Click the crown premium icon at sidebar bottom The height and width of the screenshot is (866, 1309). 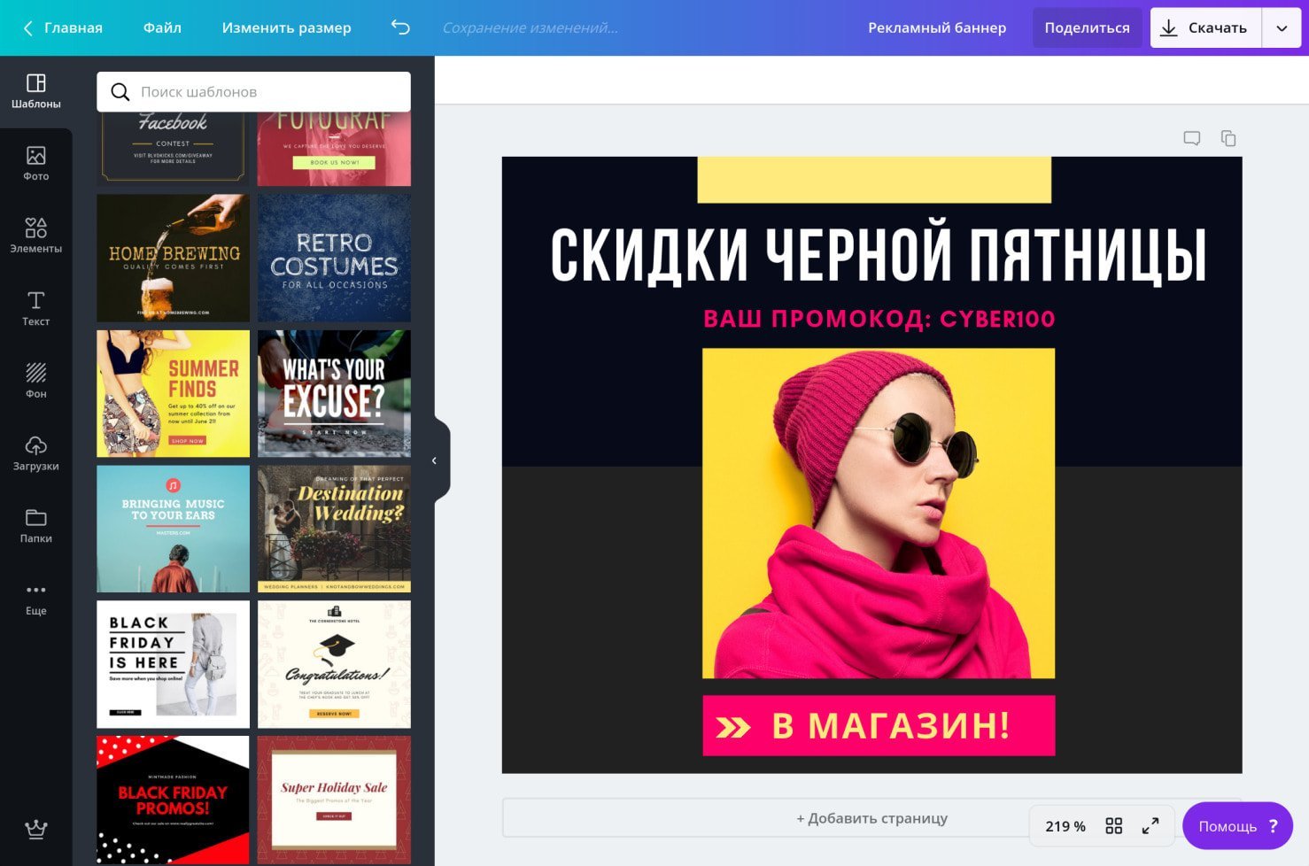[35, 830]
